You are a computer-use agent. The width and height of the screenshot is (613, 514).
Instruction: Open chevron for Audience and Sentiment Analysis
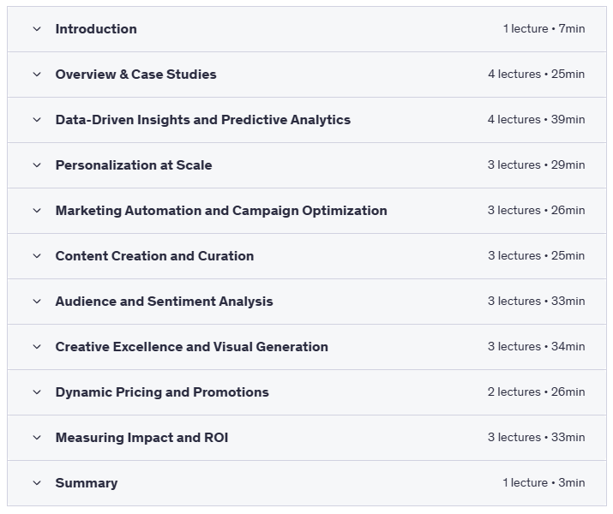37,302
